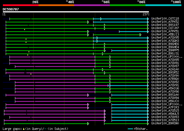Click the =50char. scale legend
This screenshot has width=184, height=131.
click(x=137, y=129)
